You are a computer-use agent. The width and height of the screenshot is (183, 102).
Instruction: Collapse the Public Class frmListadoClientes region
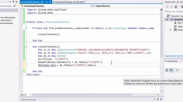(26, 22)
